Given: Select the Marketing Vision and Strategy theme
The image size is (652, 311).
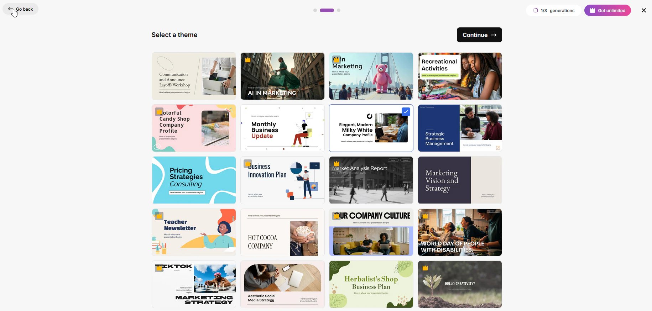Looking at the screenshot, I should [460, 180].
